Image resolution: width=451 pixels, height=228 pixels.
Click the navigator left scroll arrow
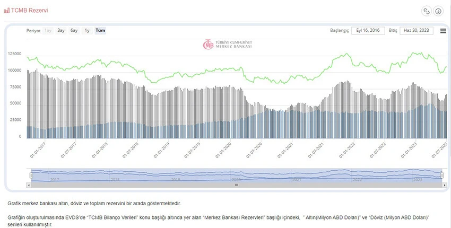[x=29, y=185]
